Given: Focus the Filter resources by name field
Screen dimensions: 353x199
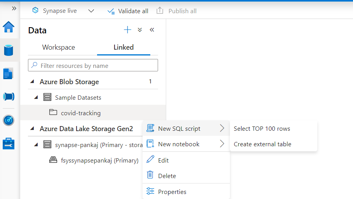Looking at the screenshot, I should (93, 65).
